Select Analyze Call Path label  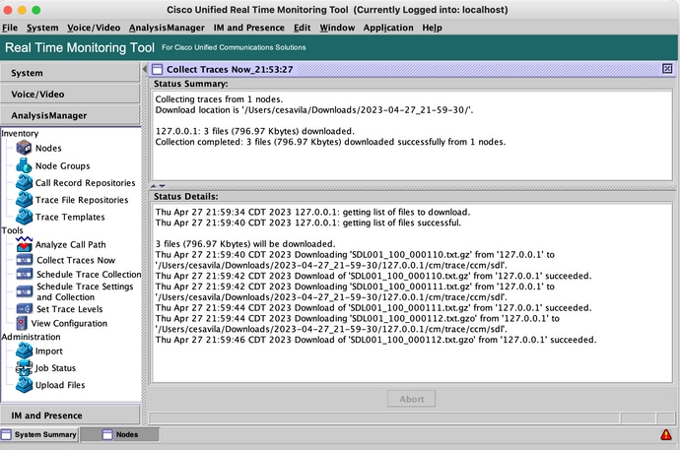71,245
